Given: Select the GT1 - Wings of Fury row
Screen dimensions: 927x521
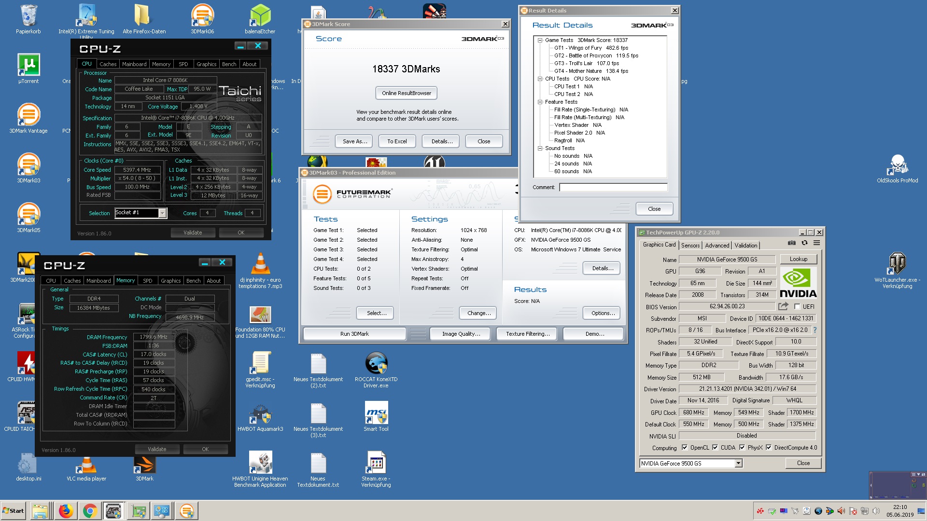Looking at the screenshot, I should [x=591, y=48].
